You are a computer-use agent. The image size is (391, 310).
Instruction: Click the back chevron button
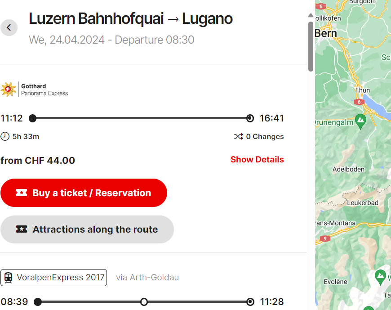click(9, 28)
